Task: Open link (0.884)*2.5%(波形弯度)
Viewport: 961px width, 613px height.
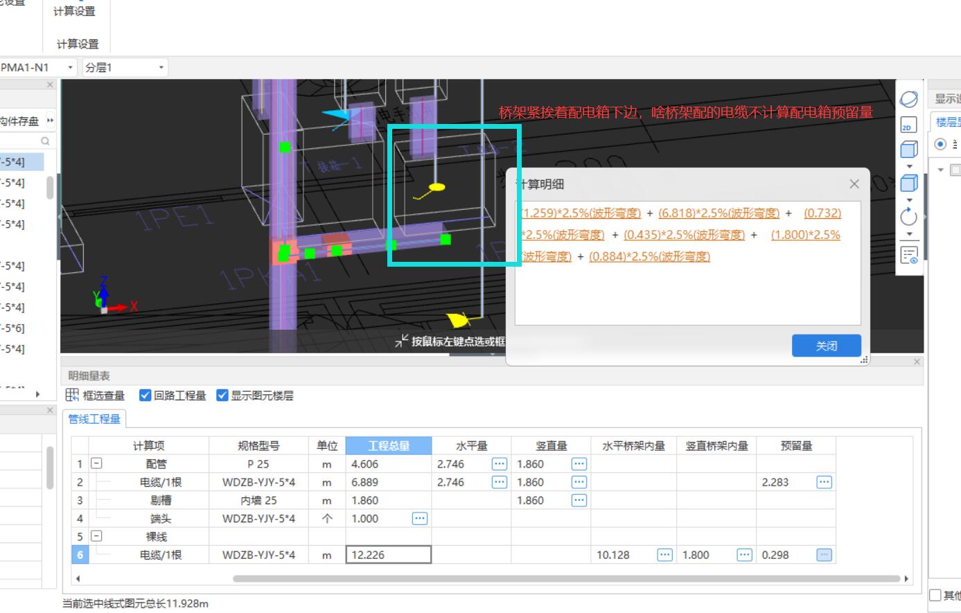Action: pos(649,256)
